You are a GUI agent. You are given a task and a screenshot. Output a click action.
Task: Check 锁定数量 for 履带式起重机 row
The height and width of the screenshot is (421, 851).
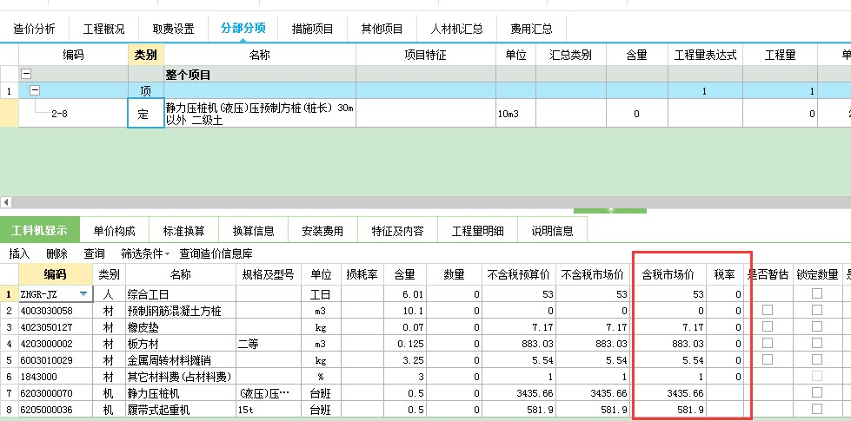[816, 409]
